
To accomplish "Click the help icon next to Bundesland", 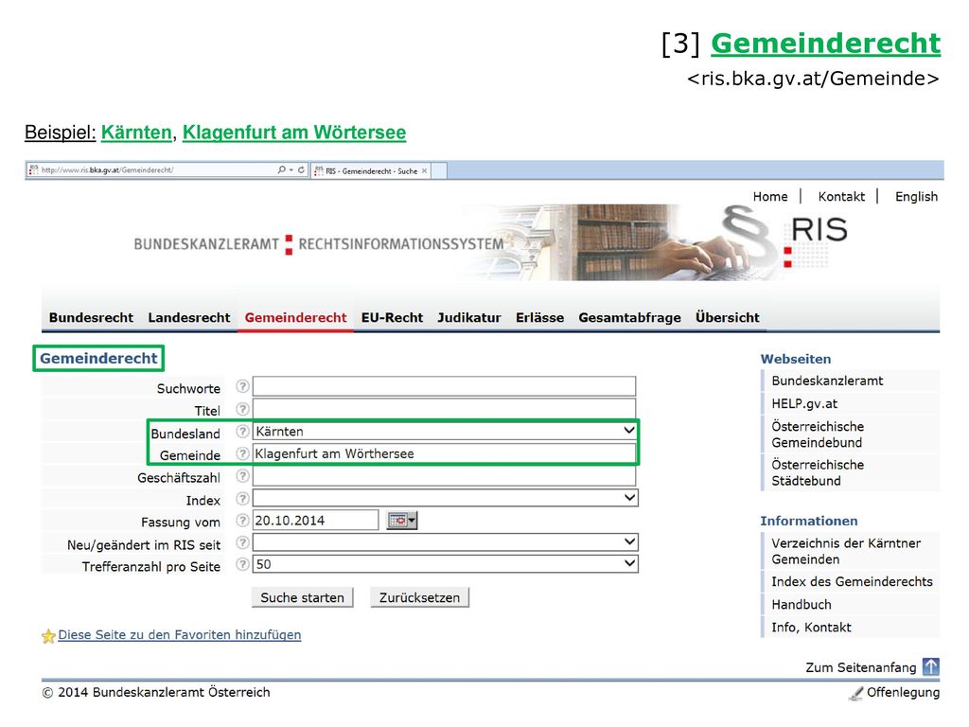I will (x=242, y=432).
